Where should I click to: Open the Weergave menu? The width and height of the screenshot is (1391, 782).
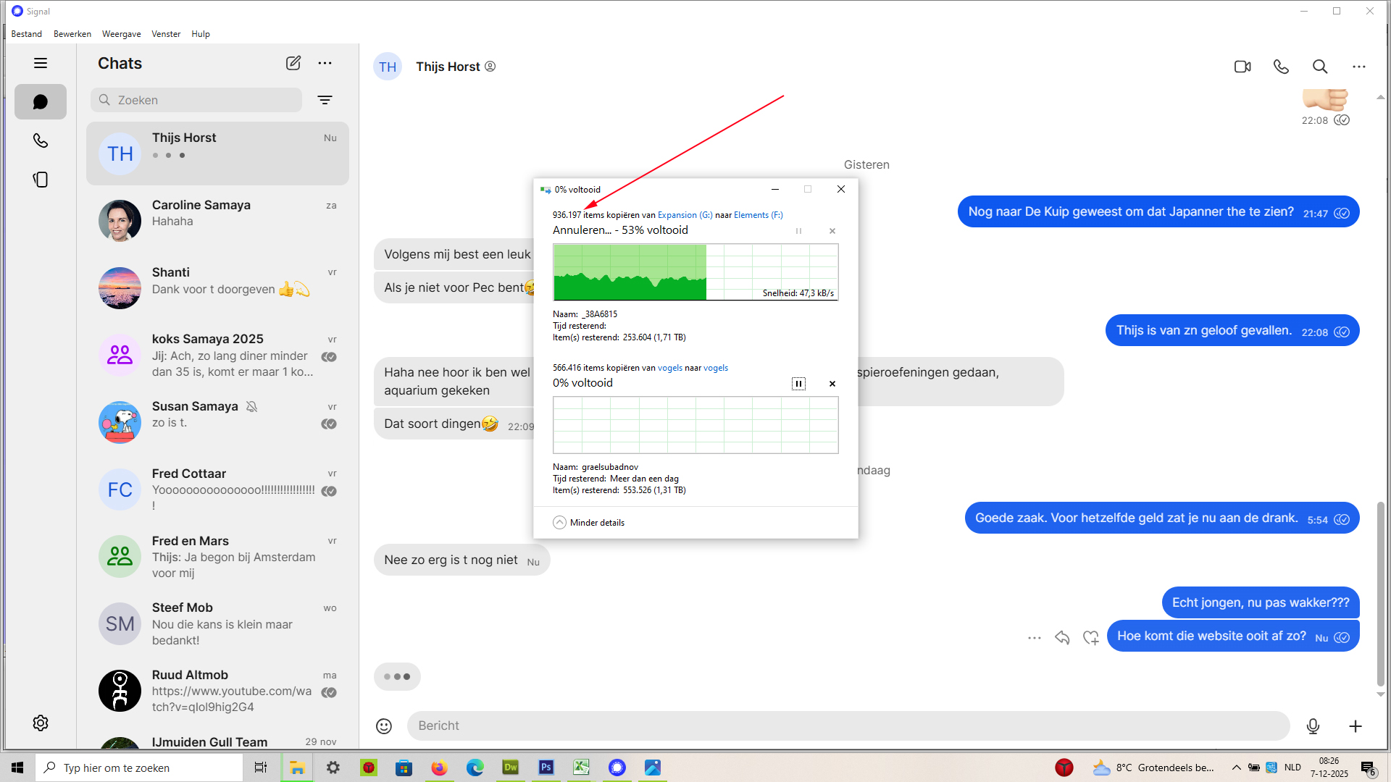[121, 34]
